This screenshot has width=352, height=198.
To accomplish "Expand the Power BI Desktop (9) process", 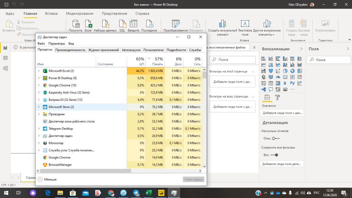I will 39,78.
